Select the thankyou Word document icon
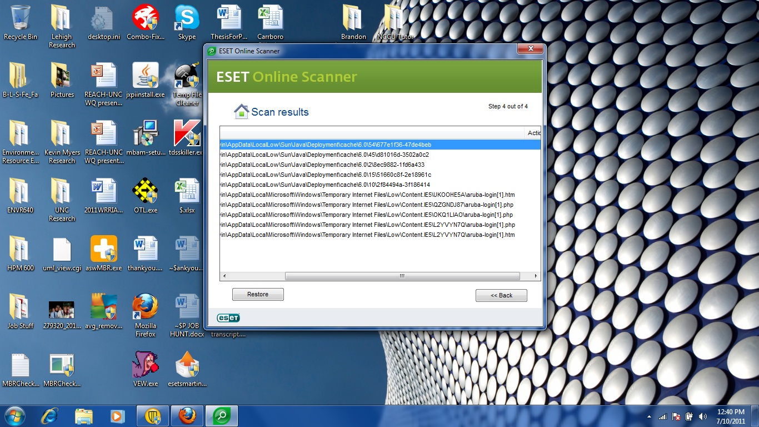 pos(146,254)
